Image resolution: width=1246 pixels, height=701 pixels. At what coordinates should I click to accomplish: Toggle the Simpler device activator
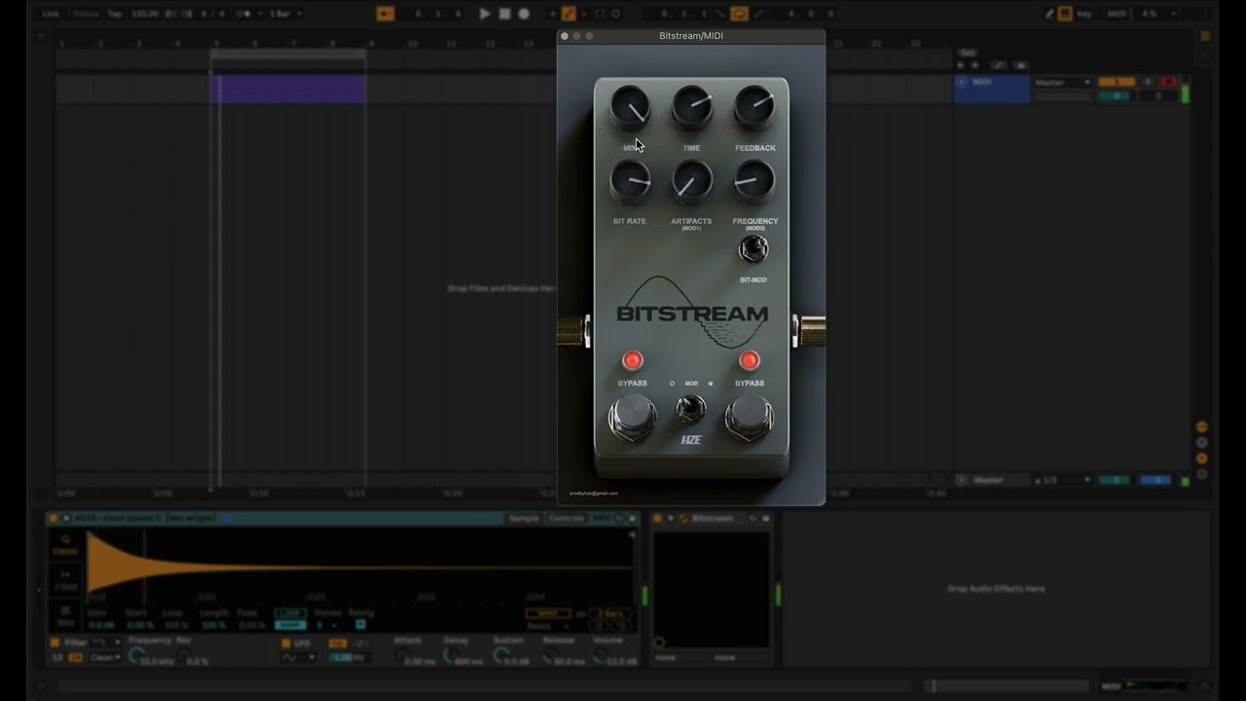tap(54, 519)
